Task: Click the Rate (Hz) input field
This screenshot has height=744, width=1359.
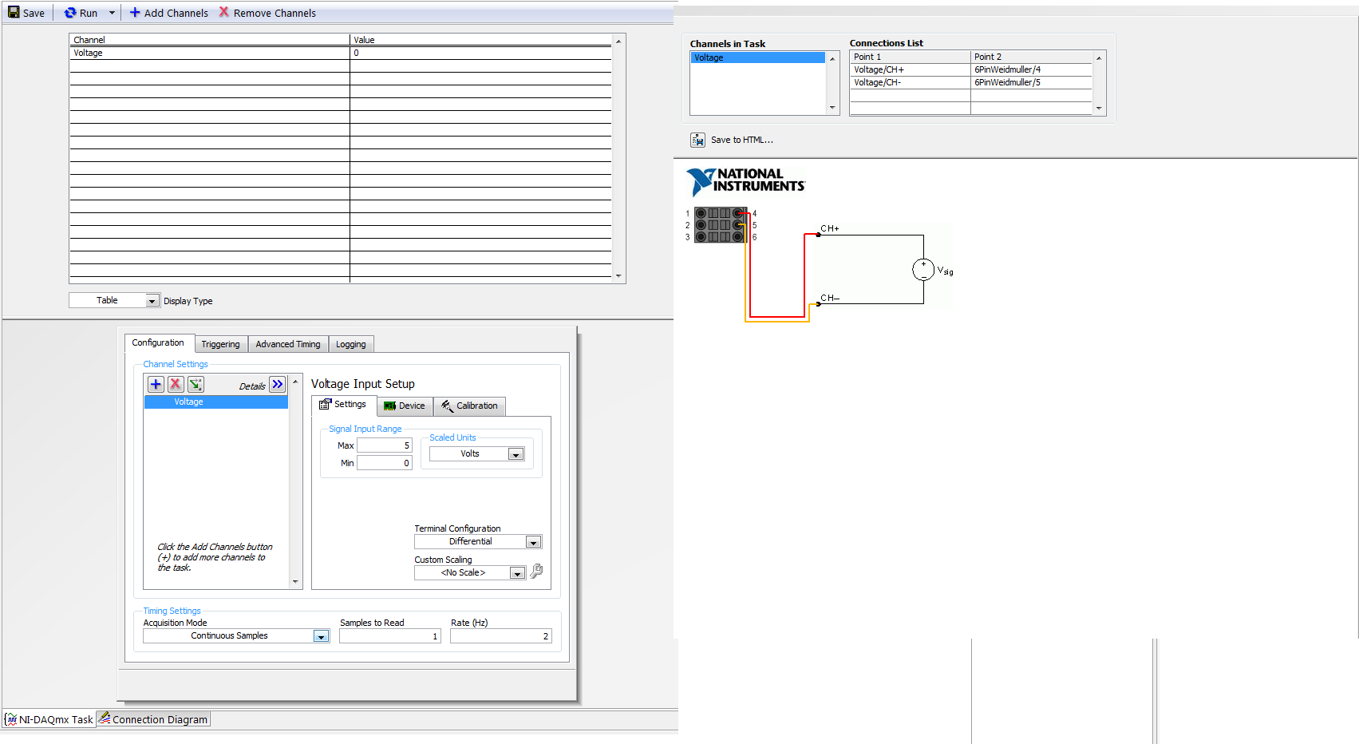Action: point(500,636)
